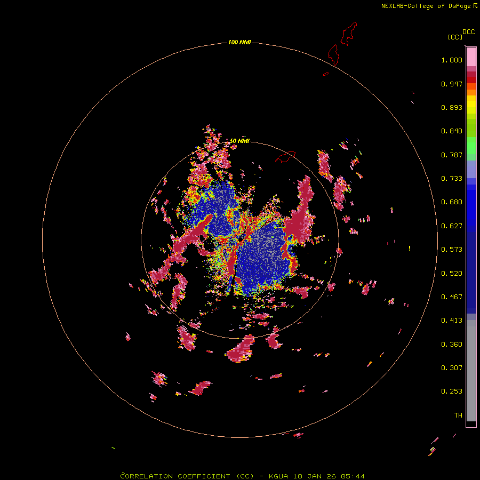This screenshot has width=480, height=480.
Task: Click the 0.680 scale label
Action: tap(452, 202)
